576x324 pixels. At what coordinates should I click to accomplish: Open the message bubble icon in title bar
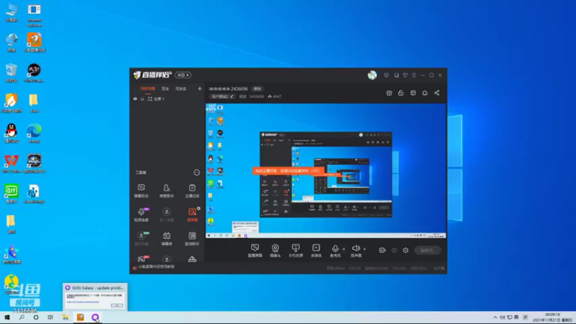coord(386,75)
